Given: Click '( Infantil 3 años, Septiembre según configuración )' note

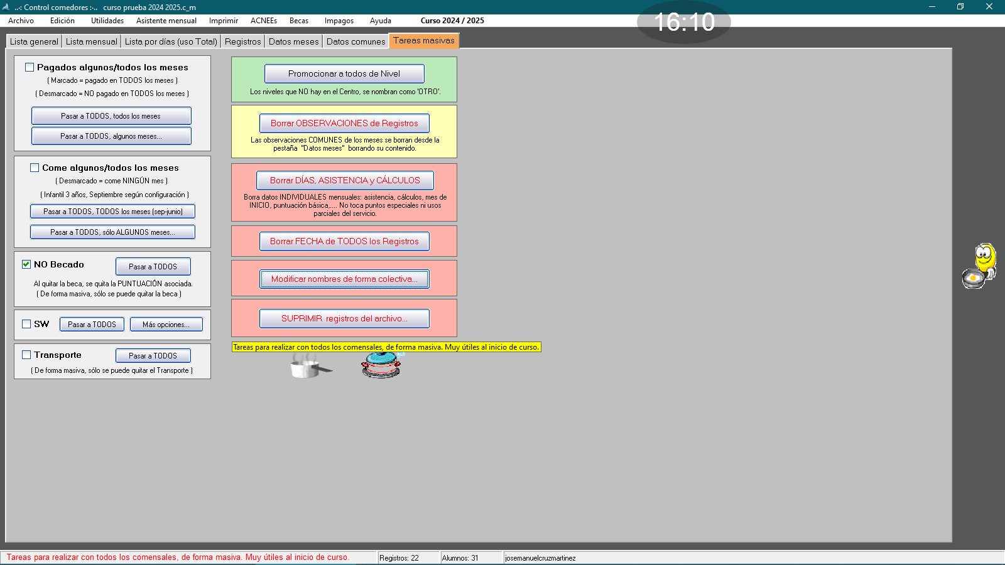Looking at the screenshot, I should (114, 195).
